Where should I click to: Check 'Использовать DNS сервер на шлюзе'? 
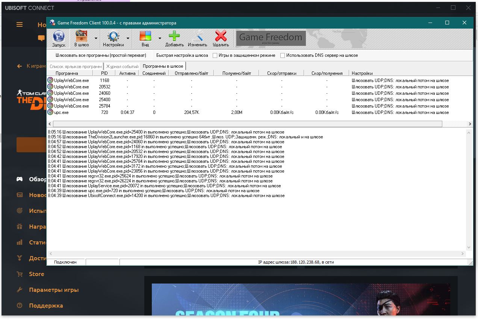[283, 55]
